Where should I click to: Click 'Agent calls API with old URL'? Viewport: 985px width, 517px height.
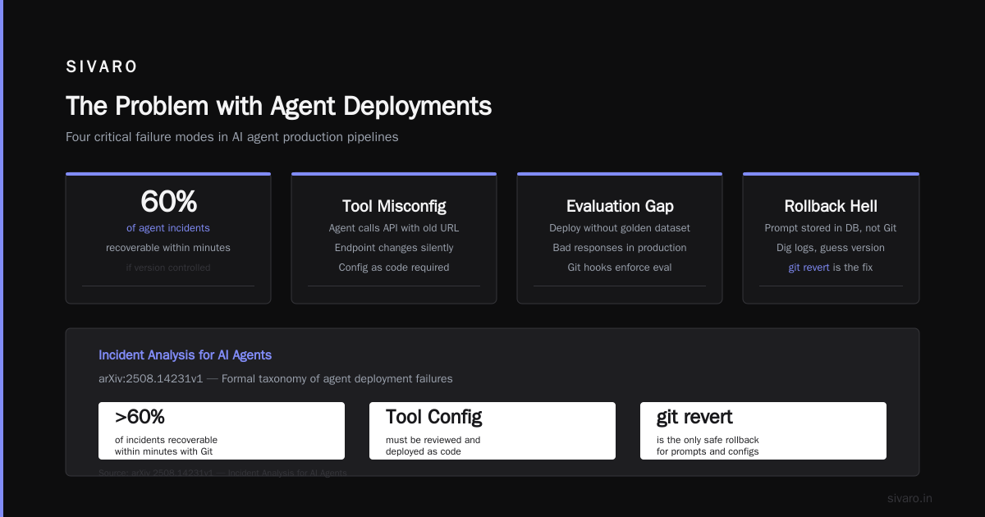394,228
